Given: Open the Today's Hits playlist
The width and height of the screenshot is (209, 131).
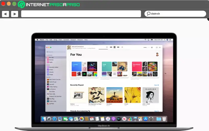Looking at the screenshot, I should [x=51, y=101].
